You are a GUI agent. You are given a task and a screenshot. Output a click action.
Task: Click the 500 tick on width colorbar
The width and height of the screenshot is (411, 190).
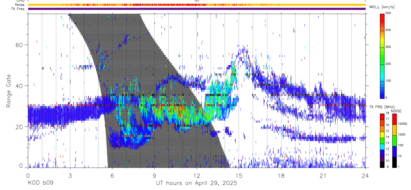coord(389,13)
